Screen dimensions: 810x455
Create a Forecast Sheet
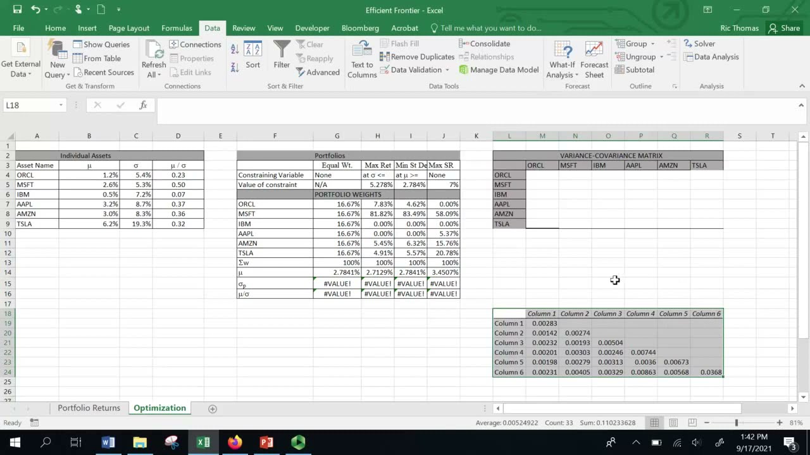pos(594,61)
